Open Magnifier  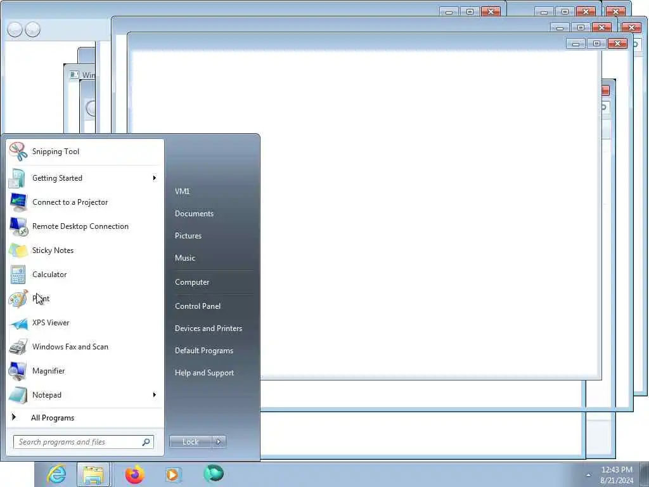tap(85, 370)
